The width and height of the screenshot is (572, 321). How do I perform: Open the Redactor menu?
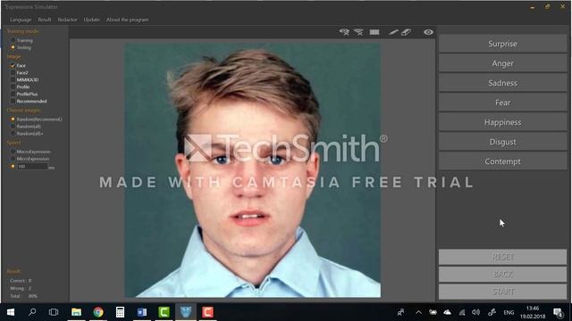(68, 20)
